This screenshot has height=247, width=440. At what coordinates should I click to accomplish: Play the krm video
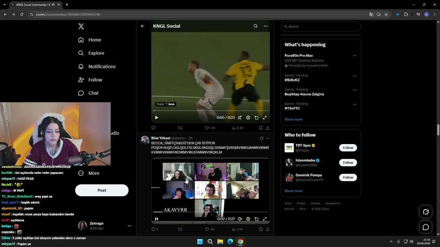tap(156, 118)
